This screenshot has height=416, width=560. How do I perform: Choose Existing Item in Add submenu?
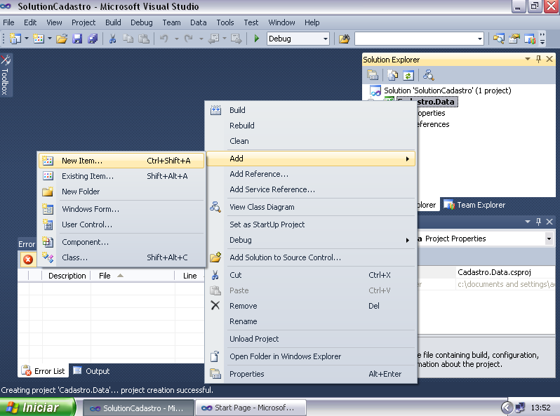coord(121,176)
